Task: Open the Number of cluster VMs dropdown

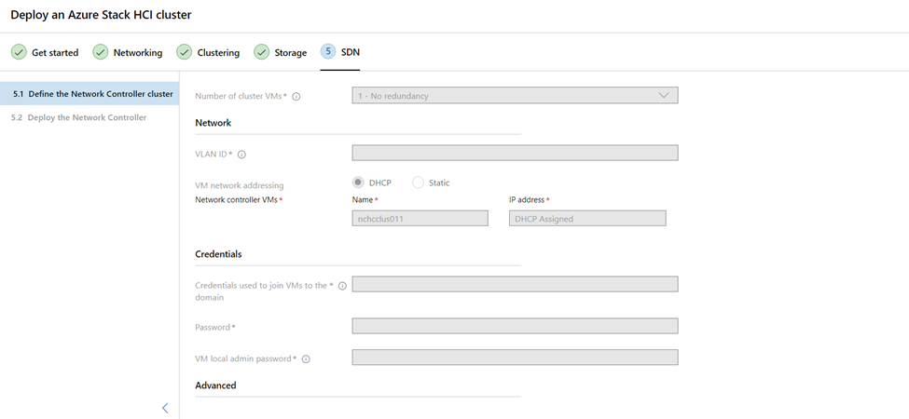Action: 515,96
